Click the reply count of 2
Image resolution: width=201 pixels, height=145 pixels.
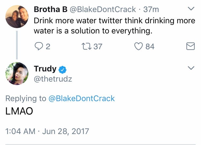click(x=48, y=47)
